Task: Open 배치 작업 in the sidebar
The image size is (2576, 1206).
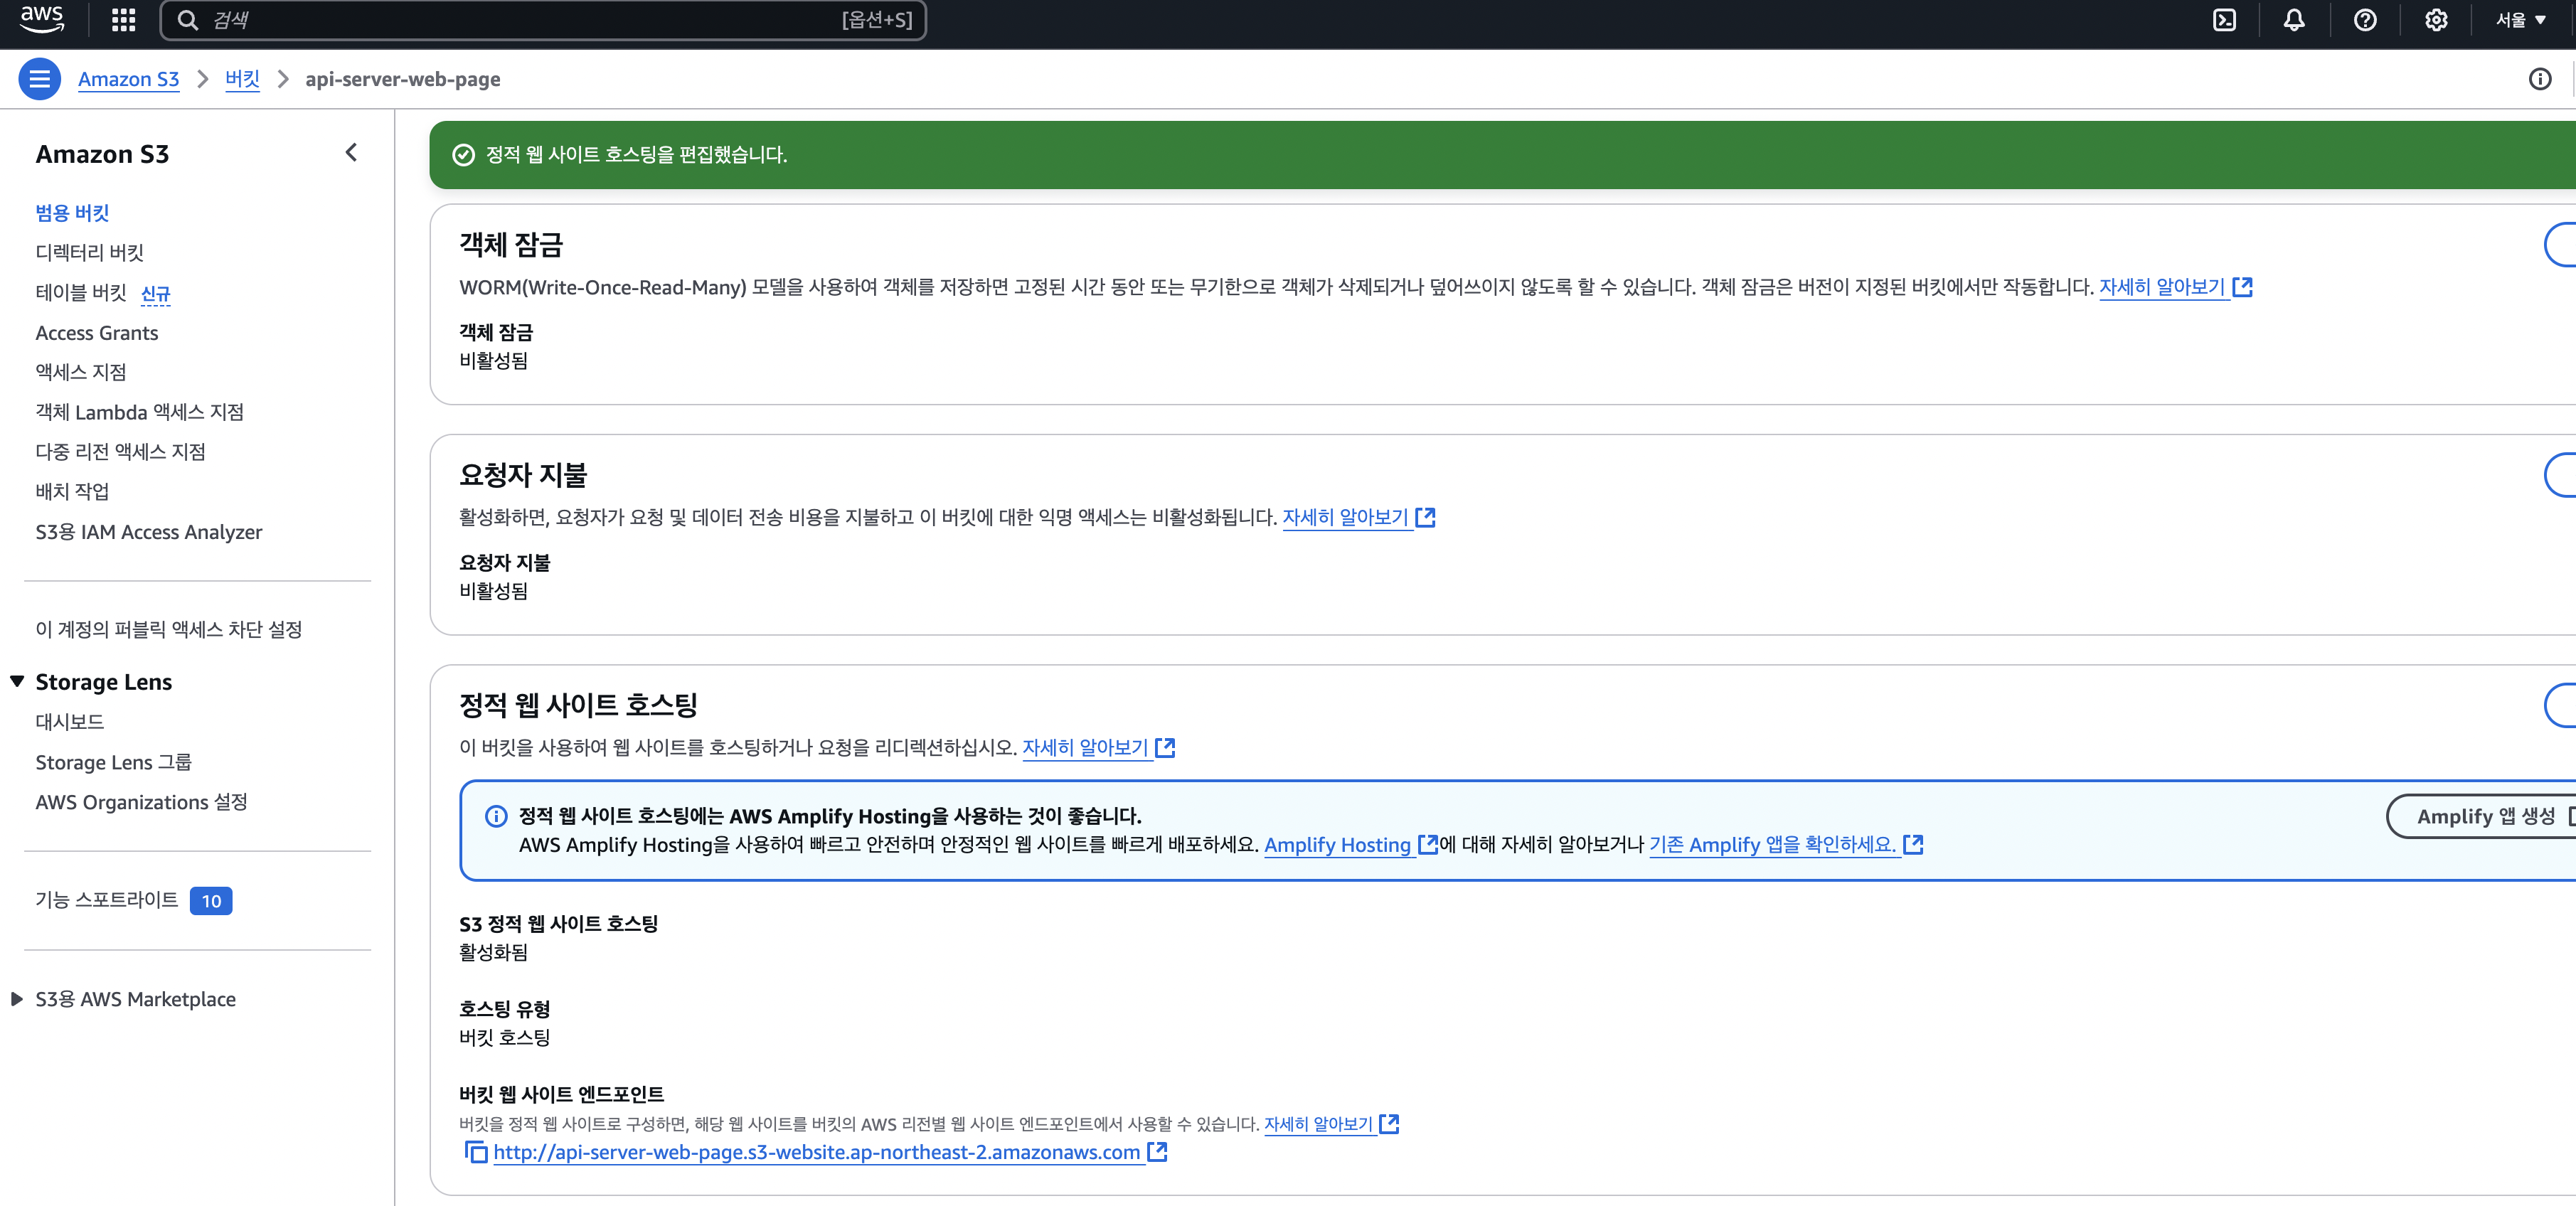Action: click(72, 491)
